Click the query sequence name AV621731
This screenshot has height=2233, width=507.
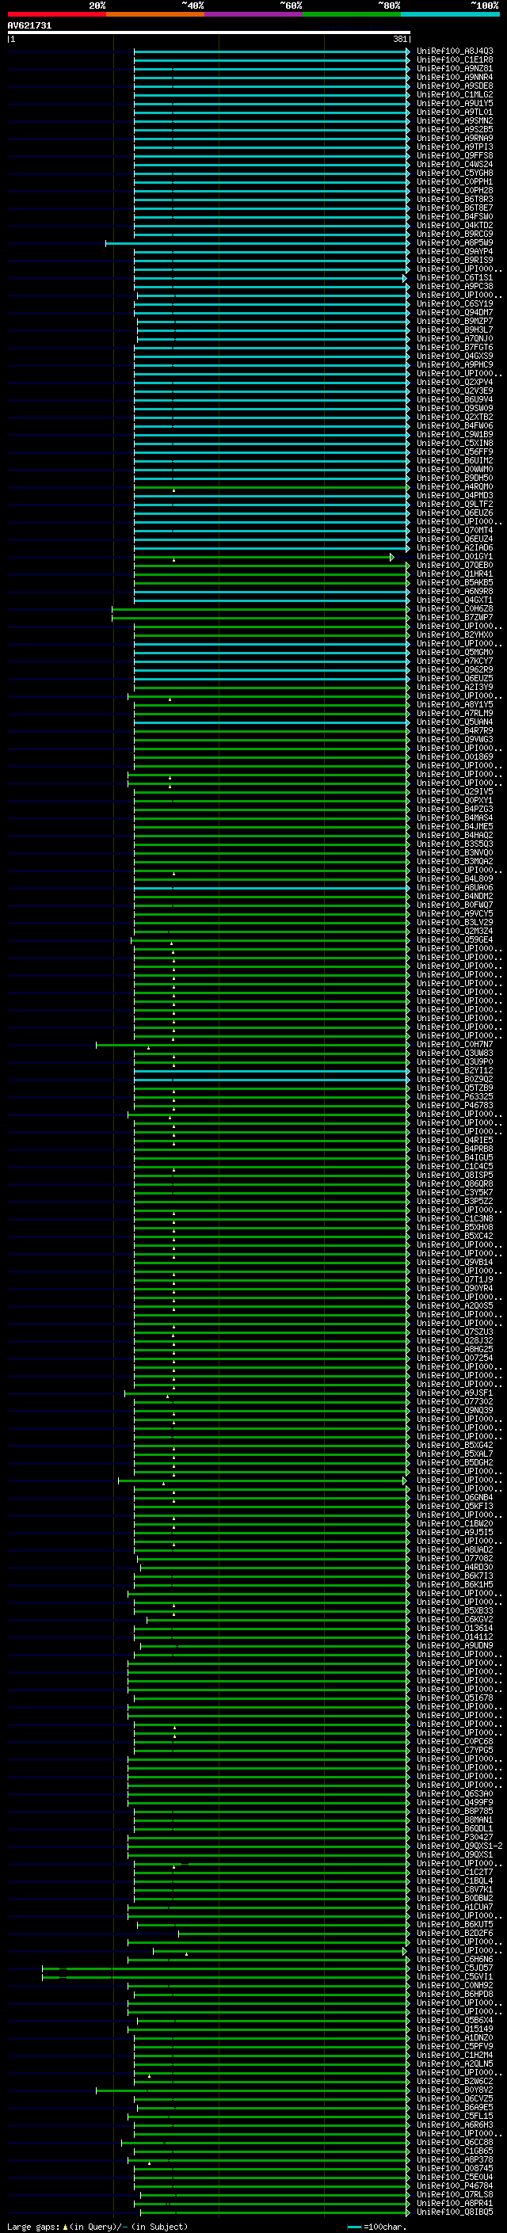pyautogui.click(x=29, y=25)
